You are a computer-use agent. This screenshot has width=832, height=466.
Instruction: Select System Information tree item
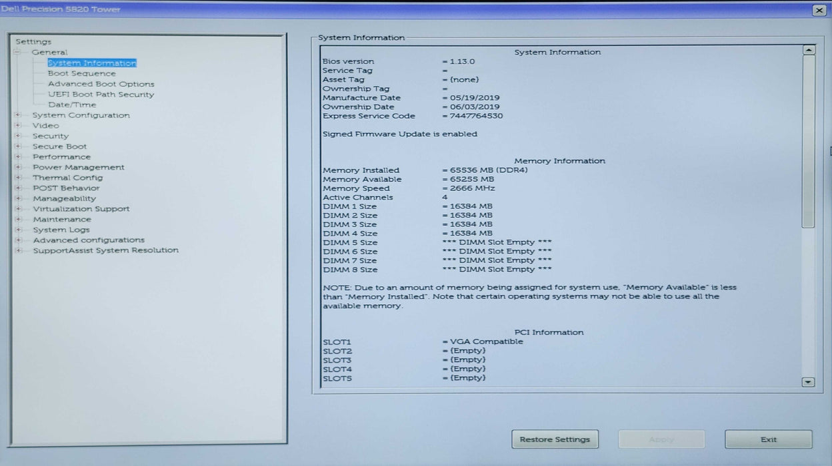[x=92, y=63]
